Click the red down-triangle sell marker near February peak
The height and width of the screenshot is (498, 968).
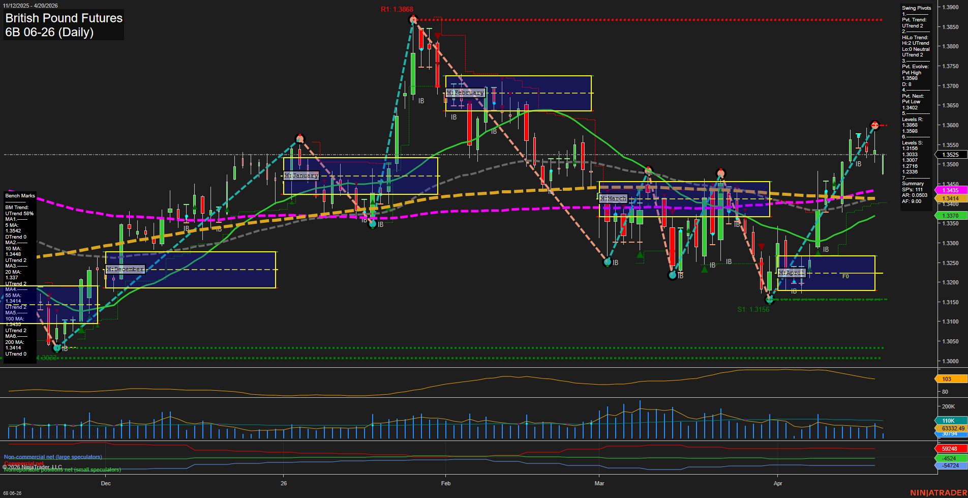pos(438,37)
